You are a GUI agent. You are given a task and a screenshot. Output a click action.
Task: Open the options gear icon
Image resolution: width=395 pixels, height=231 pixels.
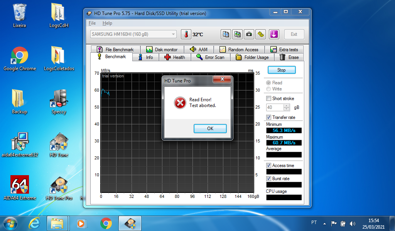261,34
